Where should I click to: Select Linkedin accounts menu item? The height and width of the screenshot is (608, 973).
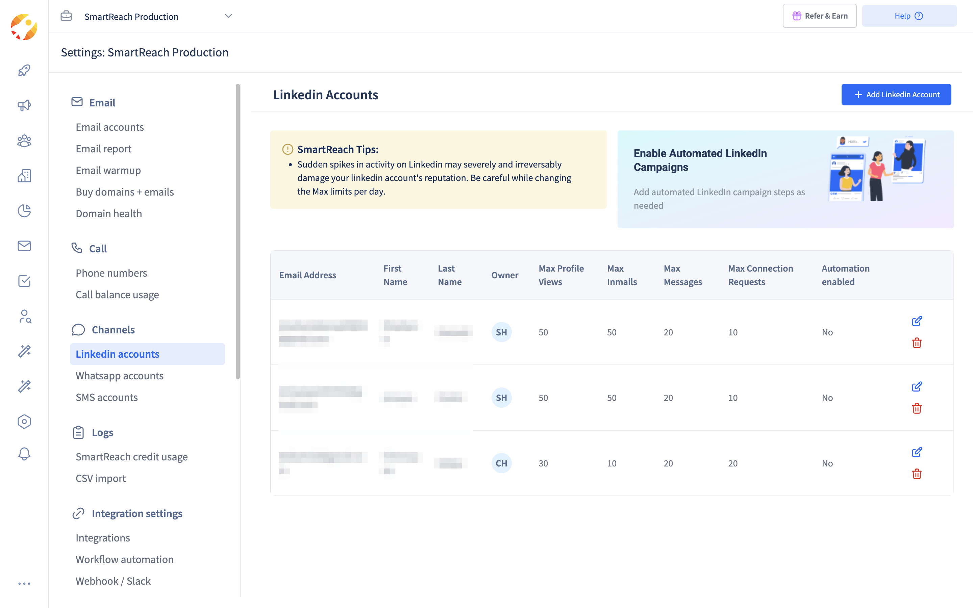(148, 354)
